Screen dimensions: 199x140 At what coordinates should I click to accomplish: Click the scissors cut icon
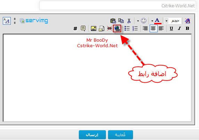[x=129, y=21]
